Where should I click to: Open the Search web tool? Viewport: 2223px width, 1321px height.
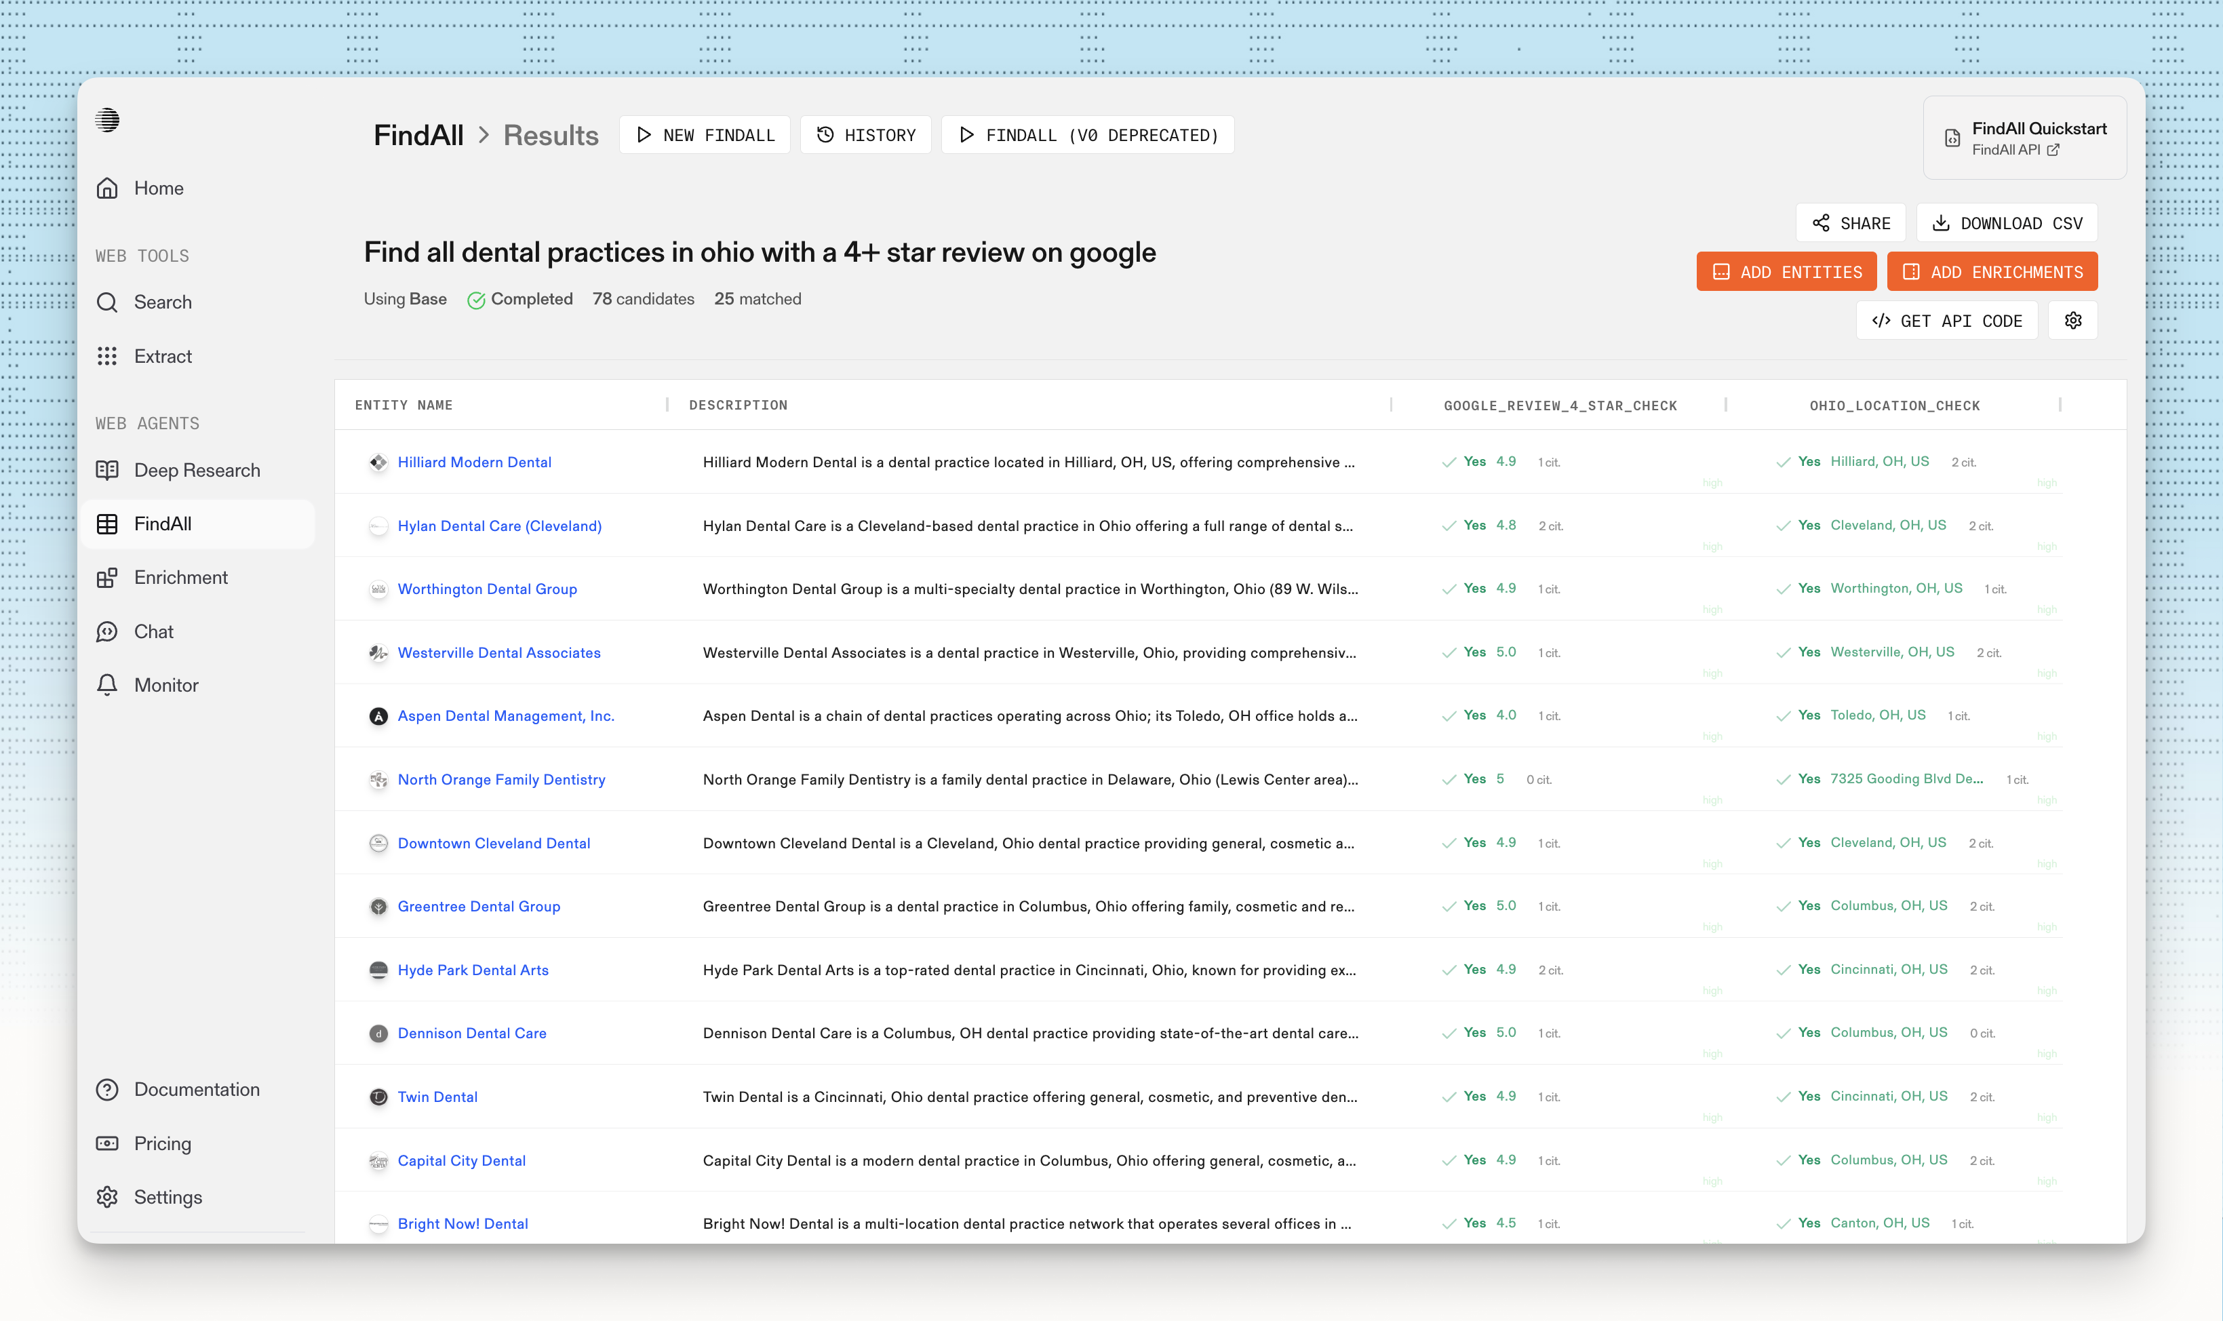click(x=163, y=302)
